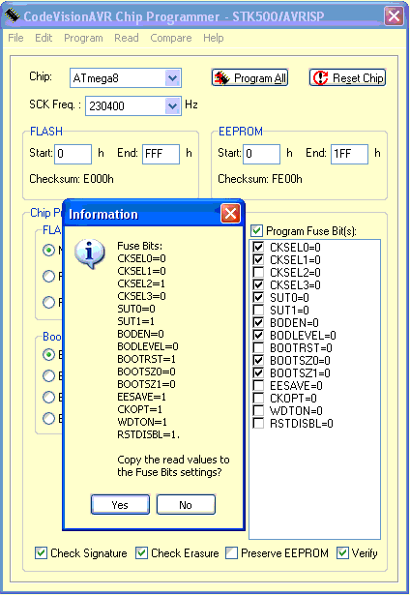Image resolution: width=410 pixels, height=595 pixels.
Task: Uncheck the BODEN=0 fuse checkbox
Action: (258, 322)
